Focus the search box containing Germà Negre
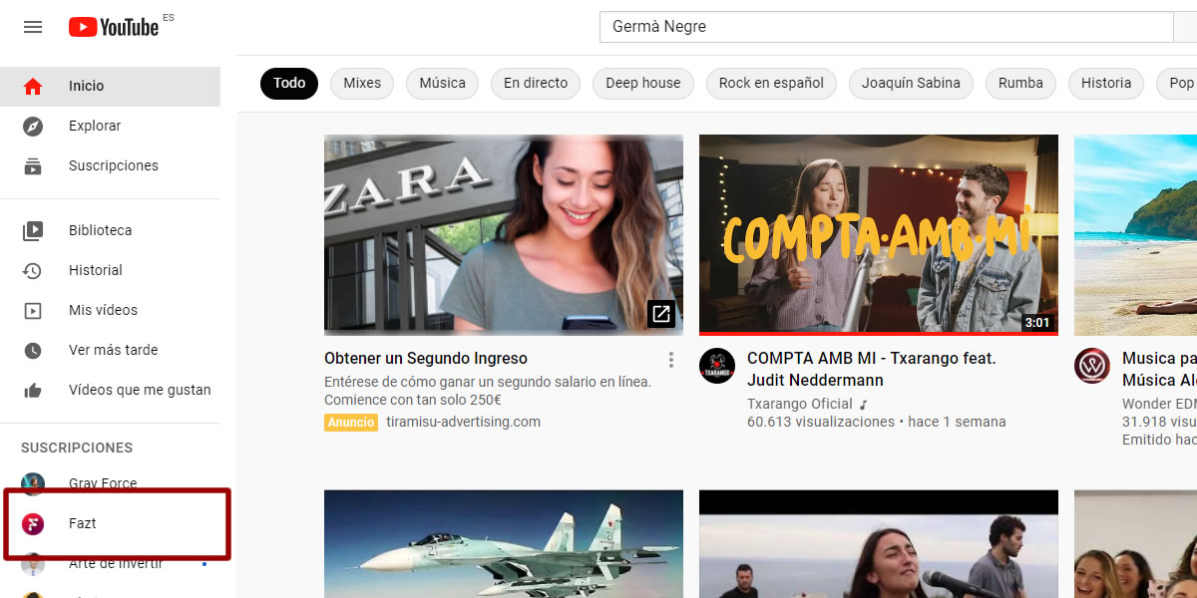This screenshot has height=598, width=1197. pos(887,27)
